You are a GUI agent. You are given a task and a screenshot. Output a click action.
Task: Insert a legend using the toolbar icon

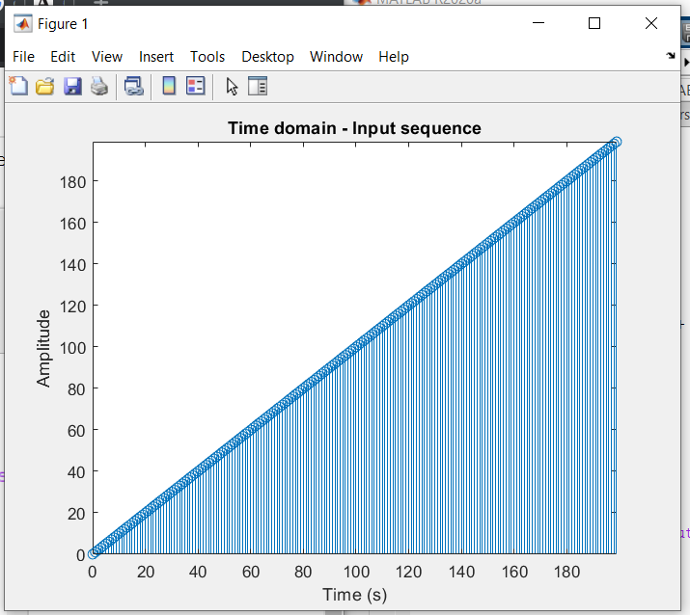[x=196, y=87]
